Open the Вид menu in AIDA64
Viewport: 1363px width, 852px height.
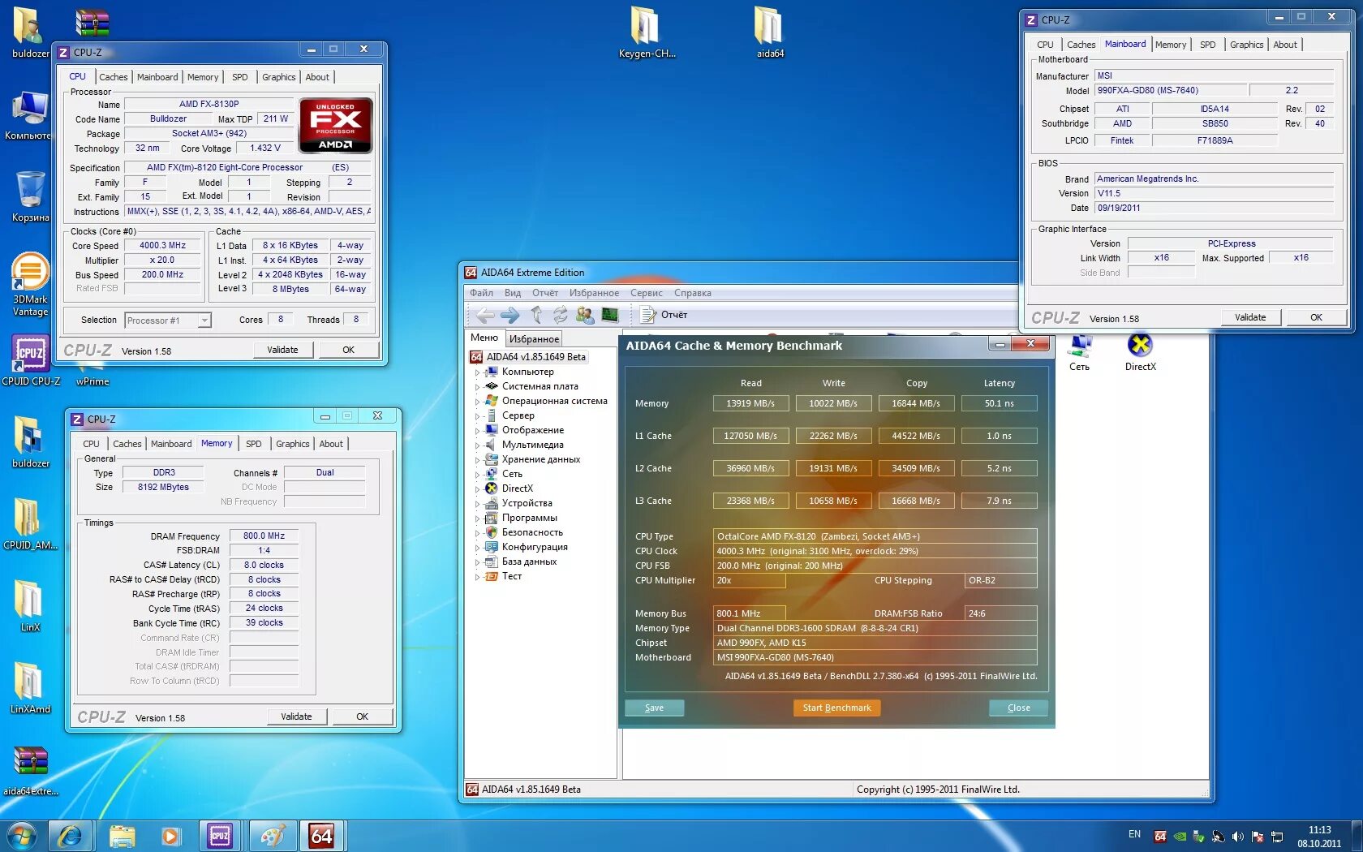pyautogui.click(x=513, y=293)
